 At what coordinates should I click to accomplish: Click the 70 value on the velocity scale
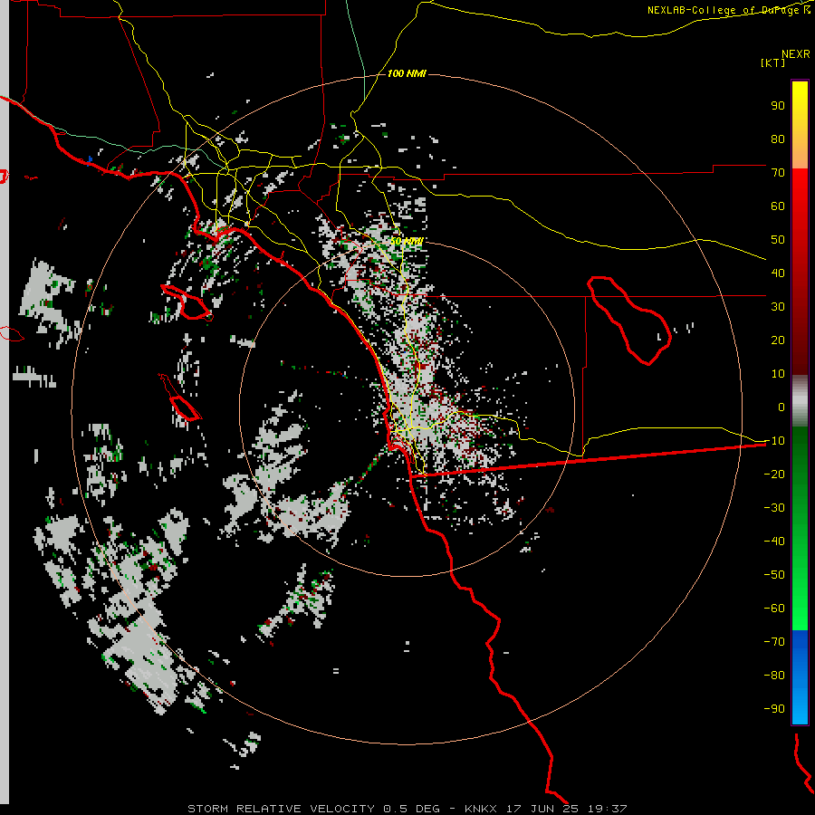[778, 173]
